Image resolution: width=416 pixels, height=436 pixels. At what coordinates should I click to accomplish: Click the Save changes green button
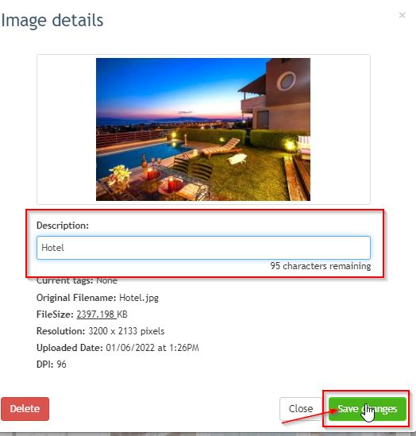coord(368,409)
